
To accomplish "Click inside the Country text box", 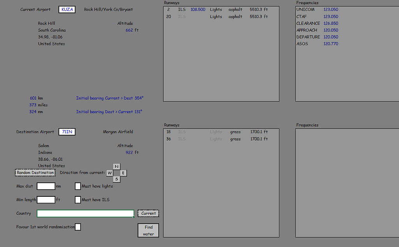I will 85,213.
